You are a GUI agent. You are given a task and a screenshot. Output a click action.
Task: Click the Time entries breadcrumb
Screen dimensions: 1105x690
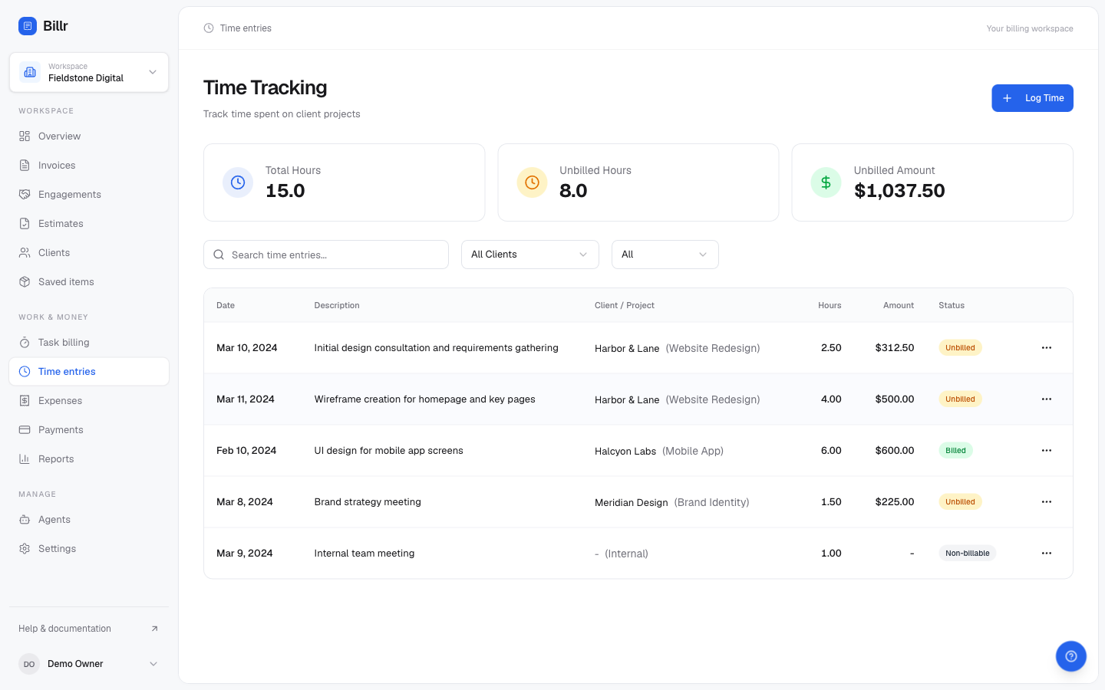click(246, 28)
